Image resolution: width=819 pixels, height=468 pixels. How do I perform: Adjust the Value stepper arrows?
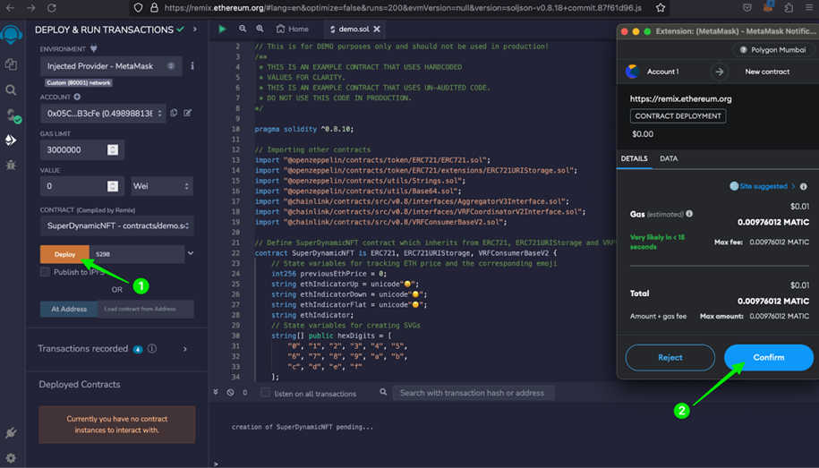coord(112,186)
